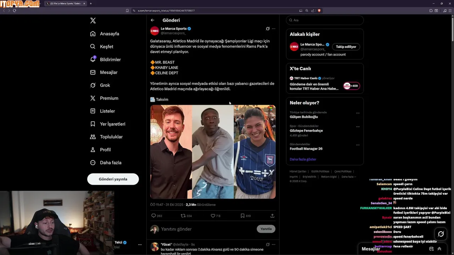Click the Yanıtla reply button
The height and width of the screenshot is (255, 454).
(266, 229)
